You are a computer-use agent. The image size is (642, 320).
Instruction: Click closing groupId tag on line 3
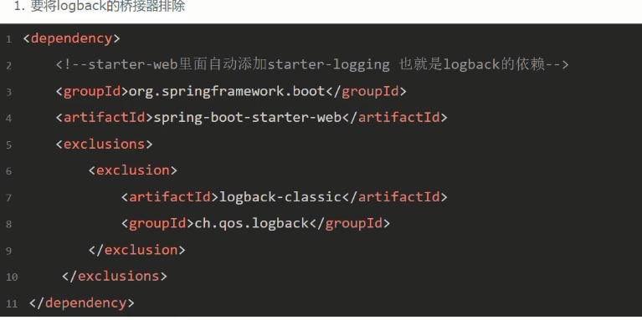[366, 91]
